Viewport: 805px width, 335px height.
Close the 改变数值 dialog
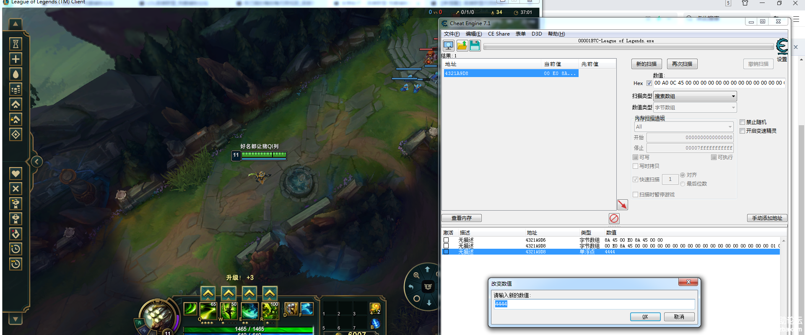(x=688, y=282)
